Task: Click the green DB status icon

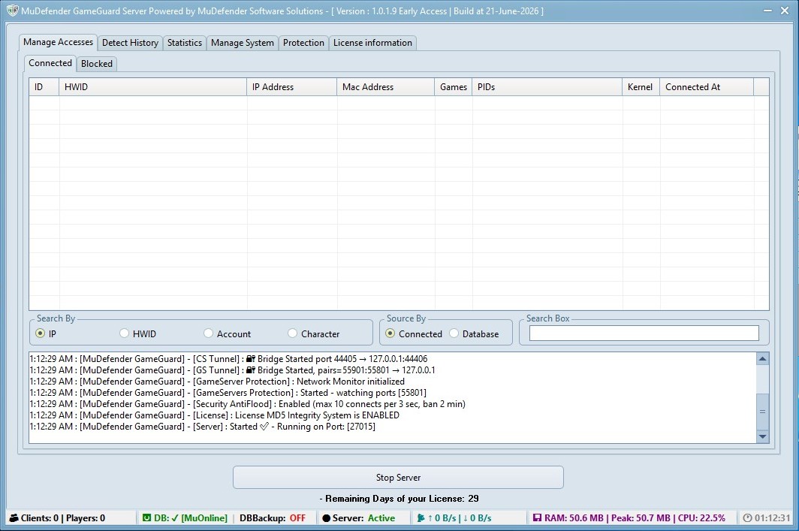Action: (146, 517)
